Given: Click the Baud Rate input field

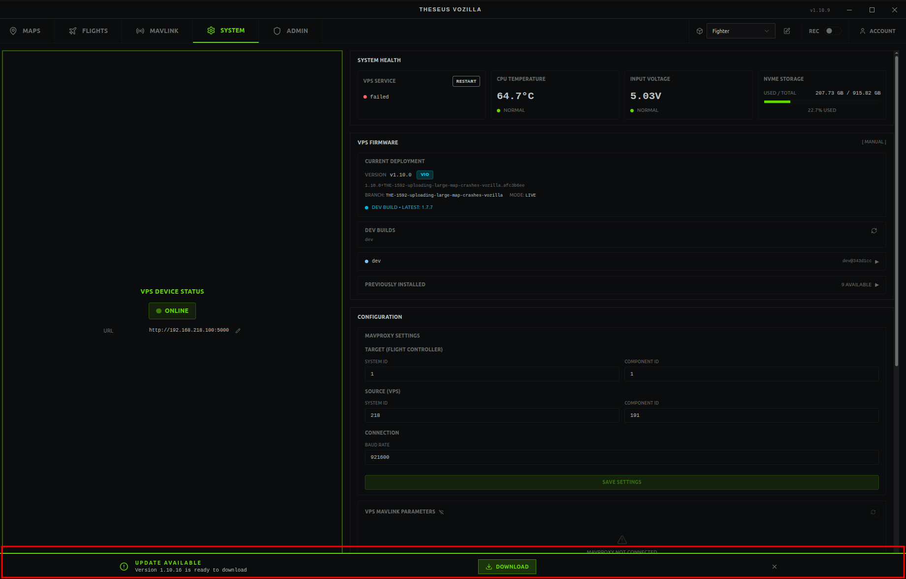Looking at the screenshot, I should (x=621, y=457).
